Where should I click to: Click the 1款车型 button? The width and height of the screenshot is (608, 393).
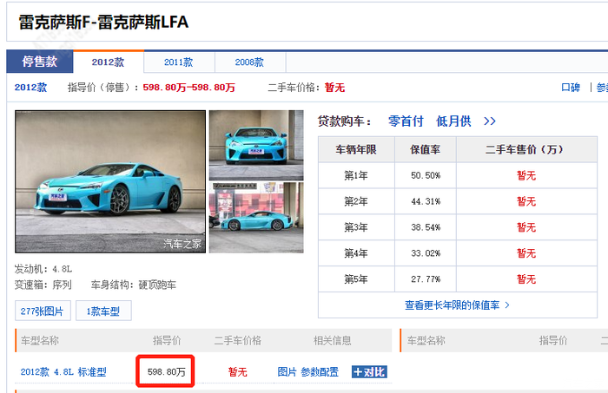[103, 311]
